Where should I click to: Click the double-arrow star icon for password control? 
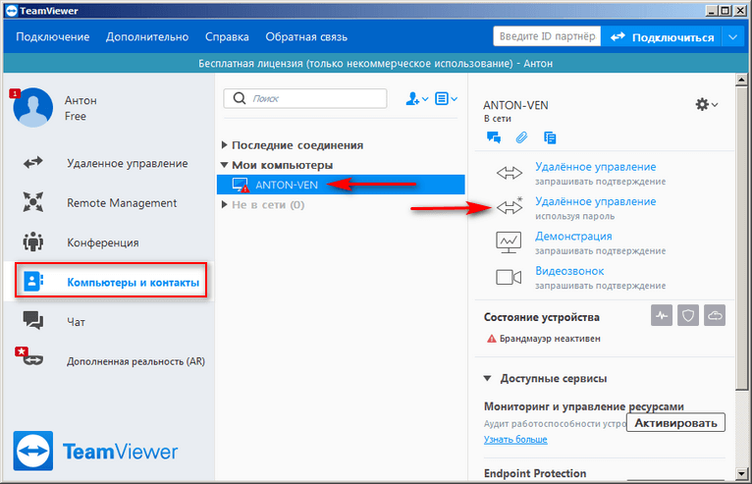tap(509, 206)
